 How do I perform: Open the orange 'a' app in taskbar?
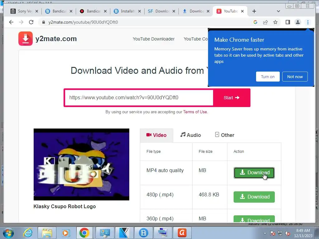click(182, 233)
